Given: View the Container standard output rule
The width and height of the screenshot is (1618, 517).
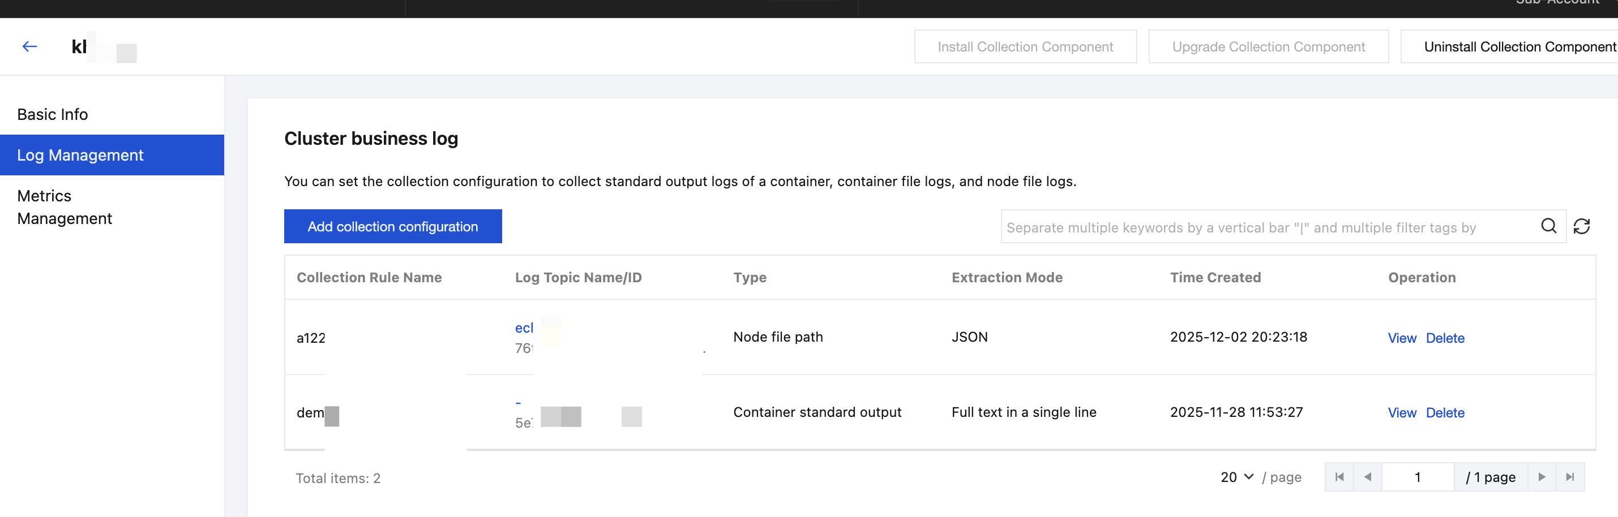Looking at the screenshot, I should coord(1401,413).
